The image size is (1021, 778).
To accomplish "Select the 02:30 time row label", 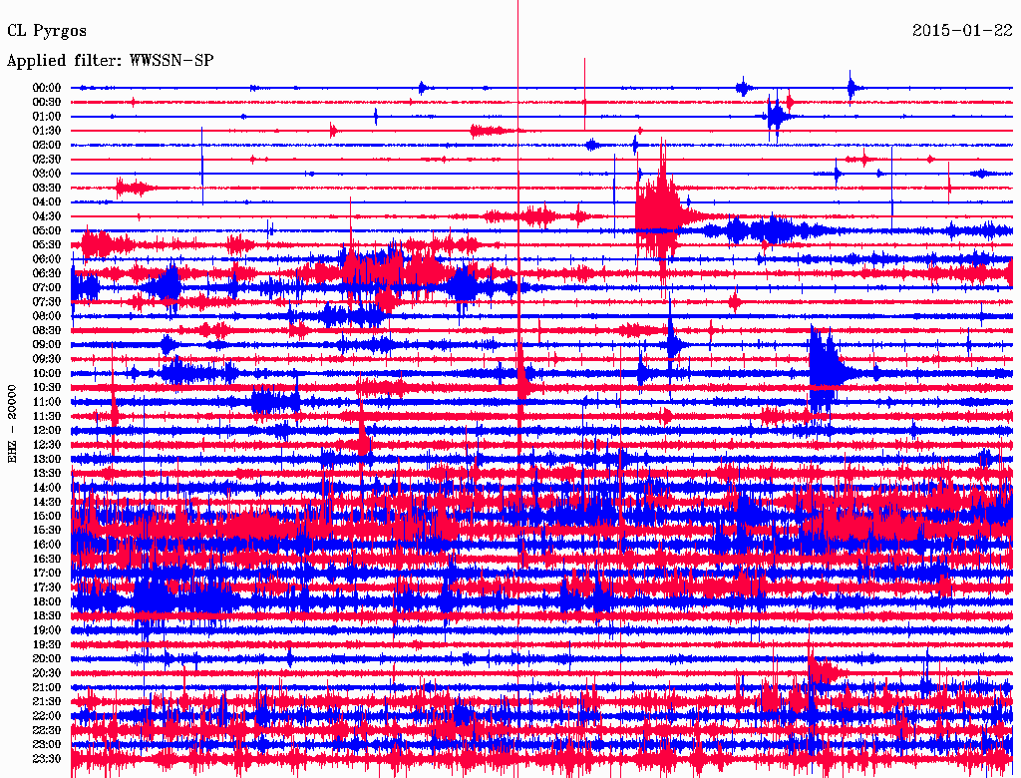I will pos(47,160).
